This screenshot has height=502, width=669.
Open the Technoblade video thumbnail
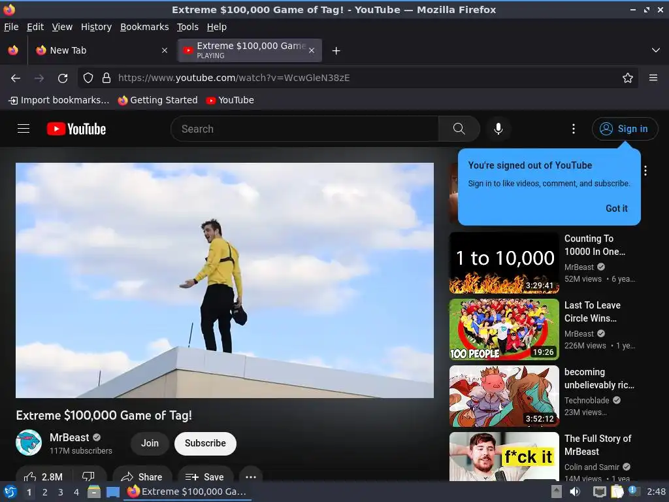click(x=504, y=395)
